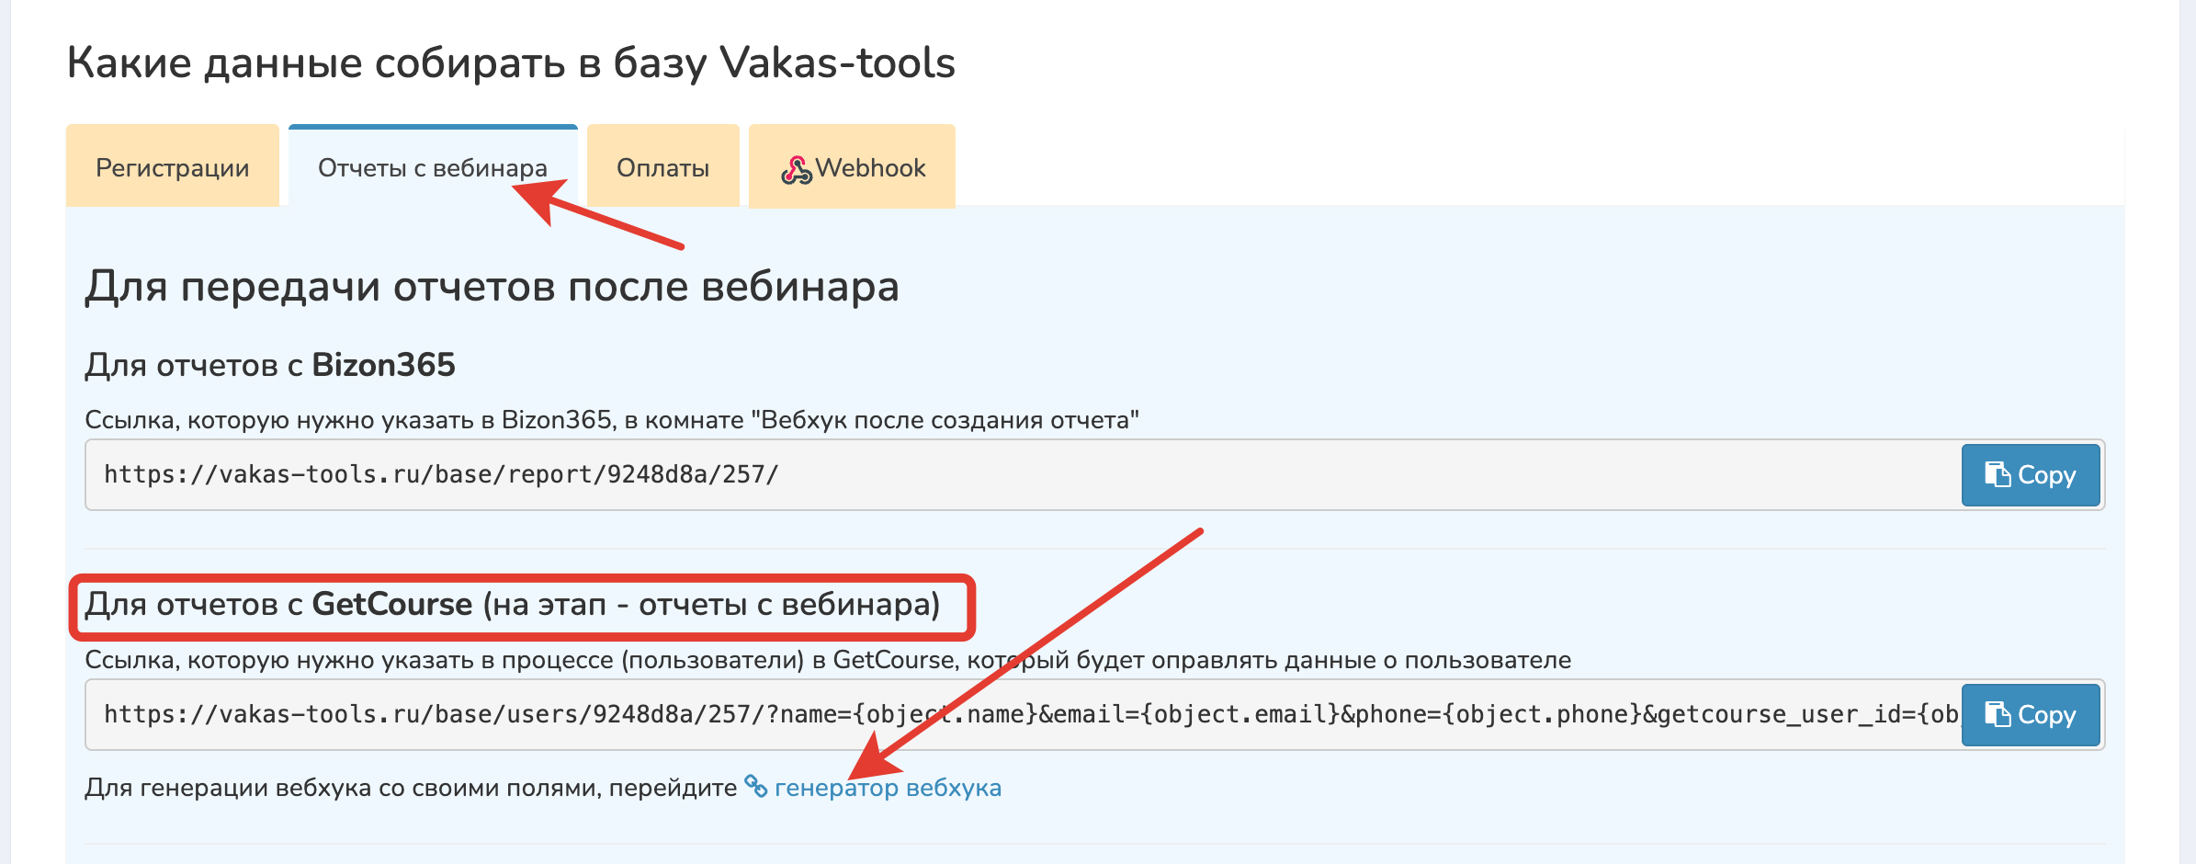Copy the Bizon365 report webhook URL

click(x=2030, y=474)
